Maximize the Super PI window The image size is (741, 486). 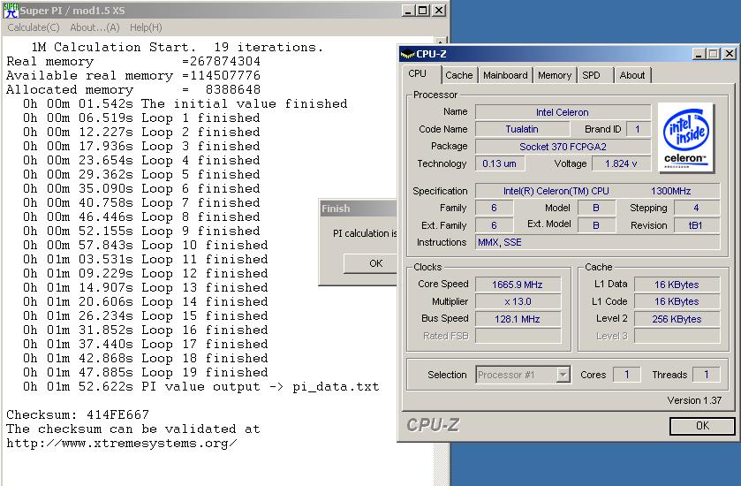click(x=423, y=11)
